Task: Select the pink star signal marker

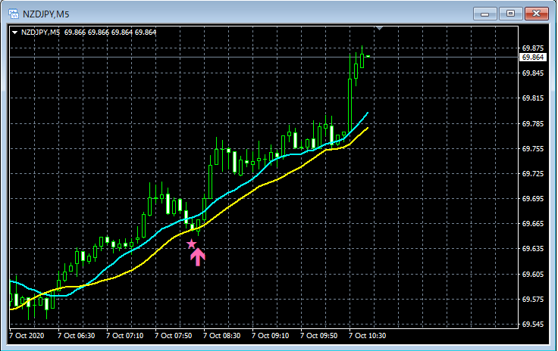Action: click(x=192, y=244)
